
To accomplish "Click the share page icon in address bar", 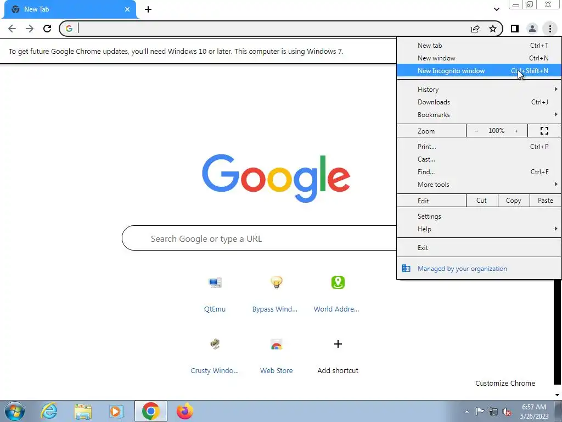I will (475, 29).
